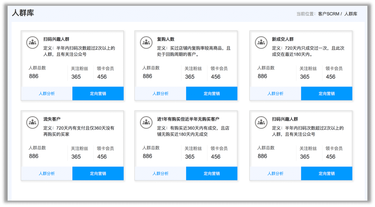Start 定向营销 for 进1年有购买但近半年无购买客户
Viewport: 375px width, 207px height.
click(212, 174)
